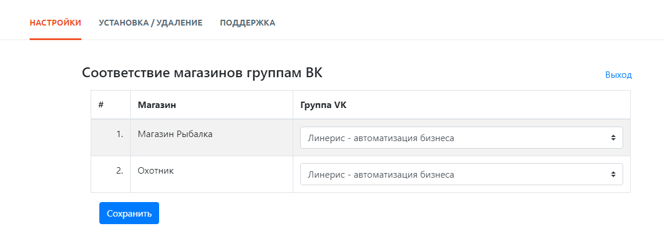Viewport: 665px width, 234px height.
Task: Click the Группа VK column header
Action: 323,105
